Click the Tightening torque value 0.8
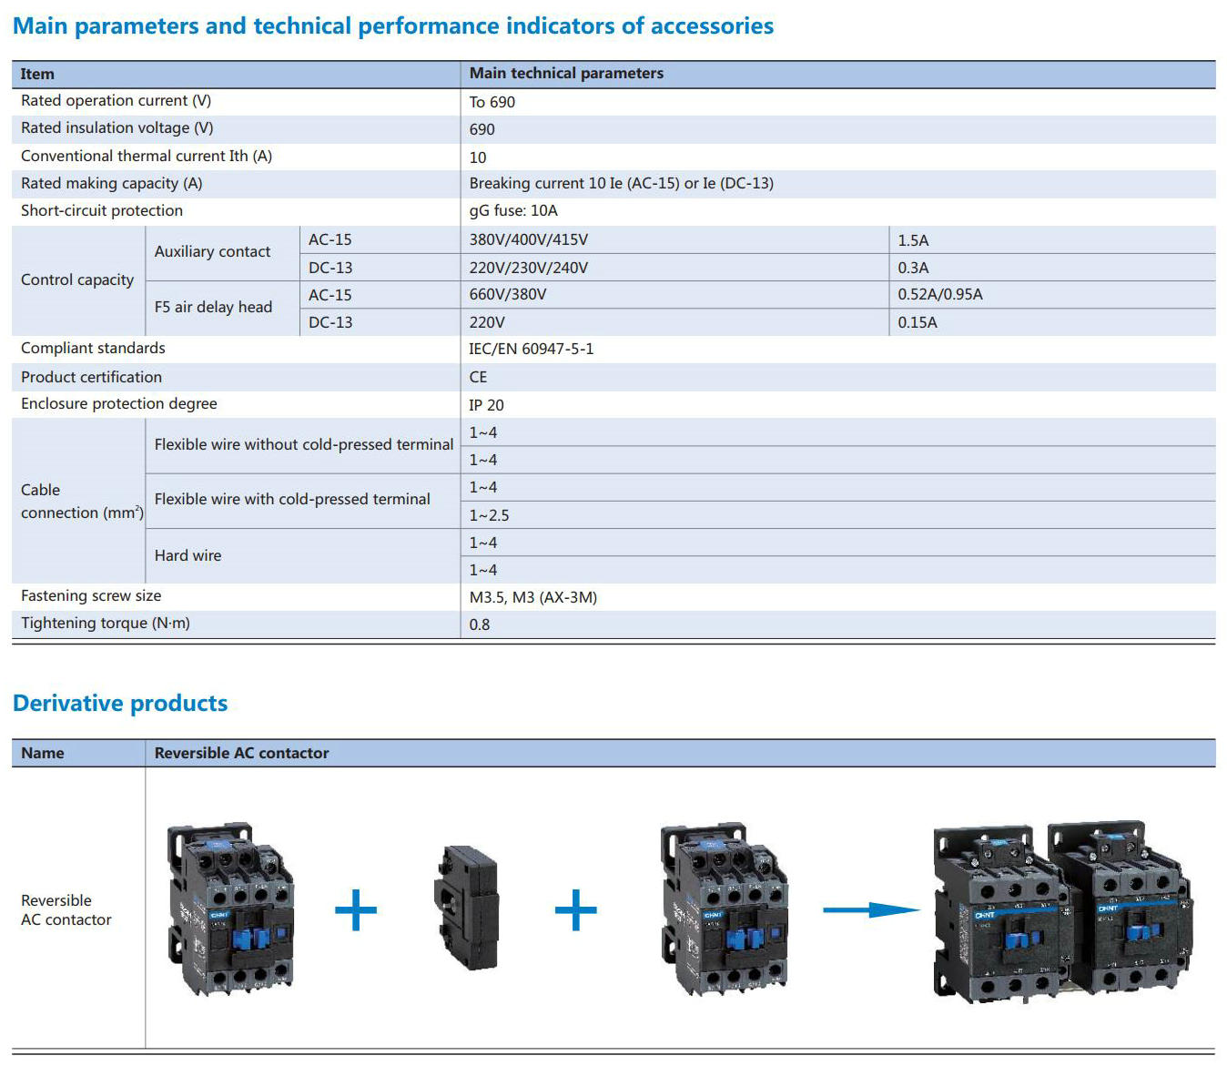This screenshot has height=1076, width=1227. [479, 624]
